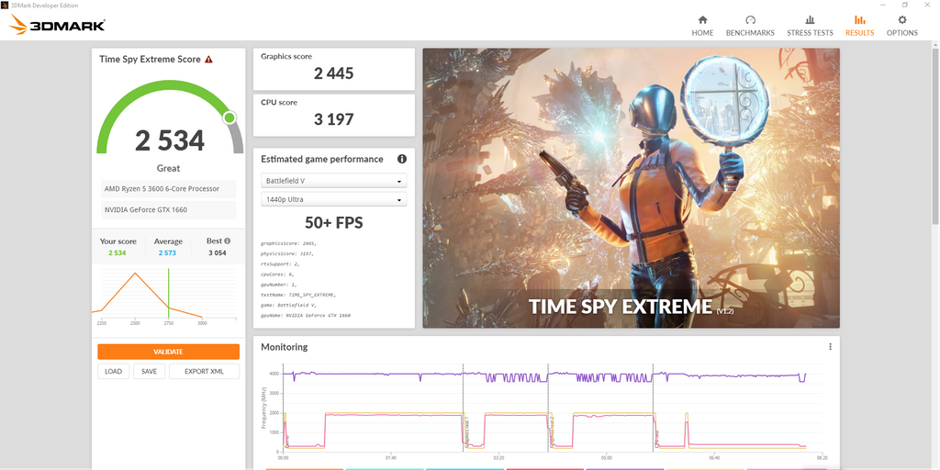Open the Monitoring panel three-dot menu

click(830, 346)
